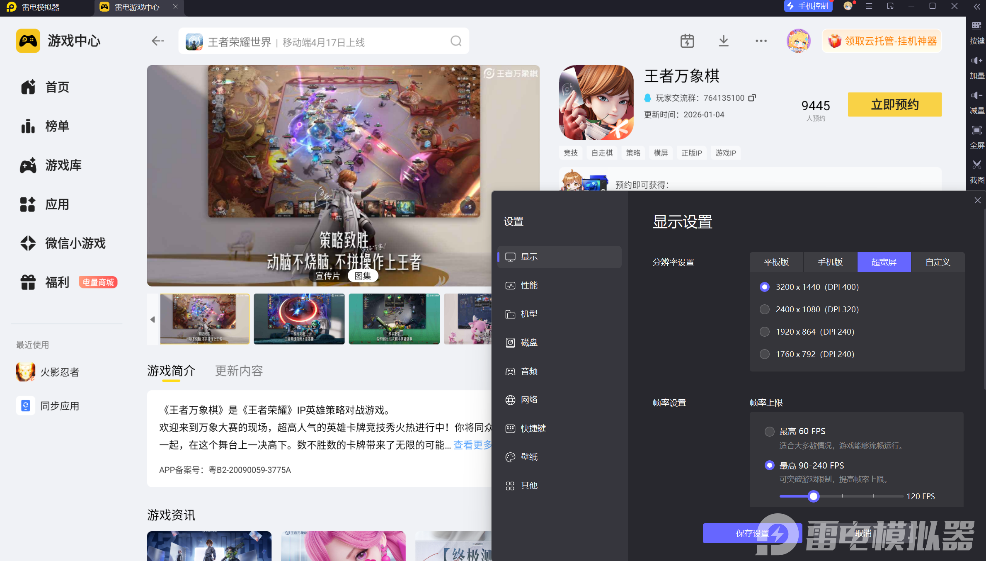The width and height of the screenshot is (986, 561).
Task: Select 1920 x 864 resolution option
Action: [765, 332]
